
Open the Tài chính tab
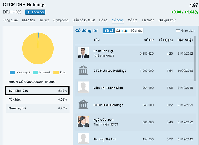[148, 20]
